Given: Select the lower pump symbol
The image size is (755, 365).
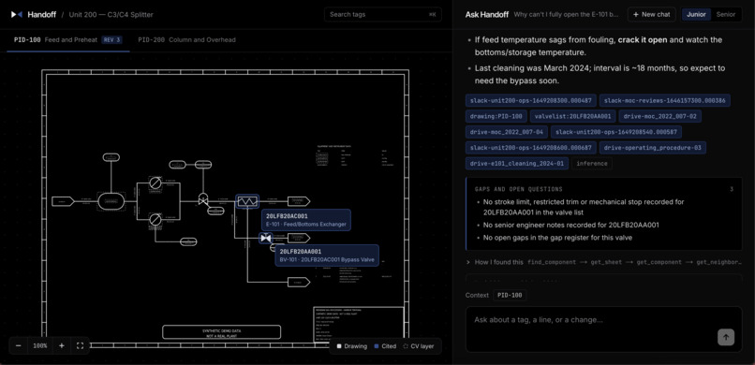Looking at the screenshot, I should 155,220.
